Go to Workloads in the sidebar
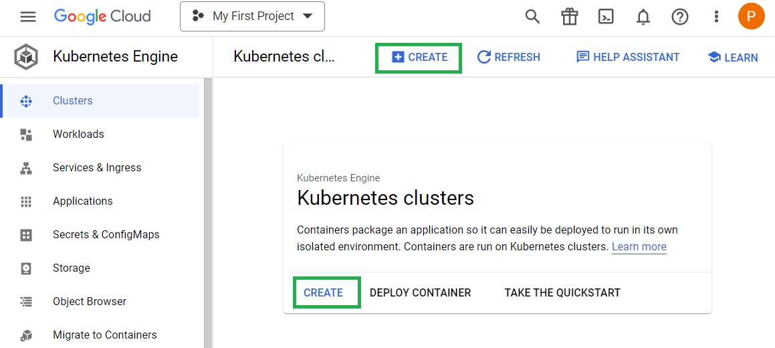Screen dimensions: 775x348 pos(101,135)
